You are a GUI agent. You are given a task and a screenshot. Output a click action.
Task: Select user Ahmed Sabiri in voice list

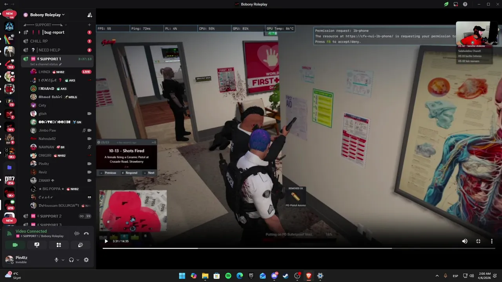(x=61, y=97)
